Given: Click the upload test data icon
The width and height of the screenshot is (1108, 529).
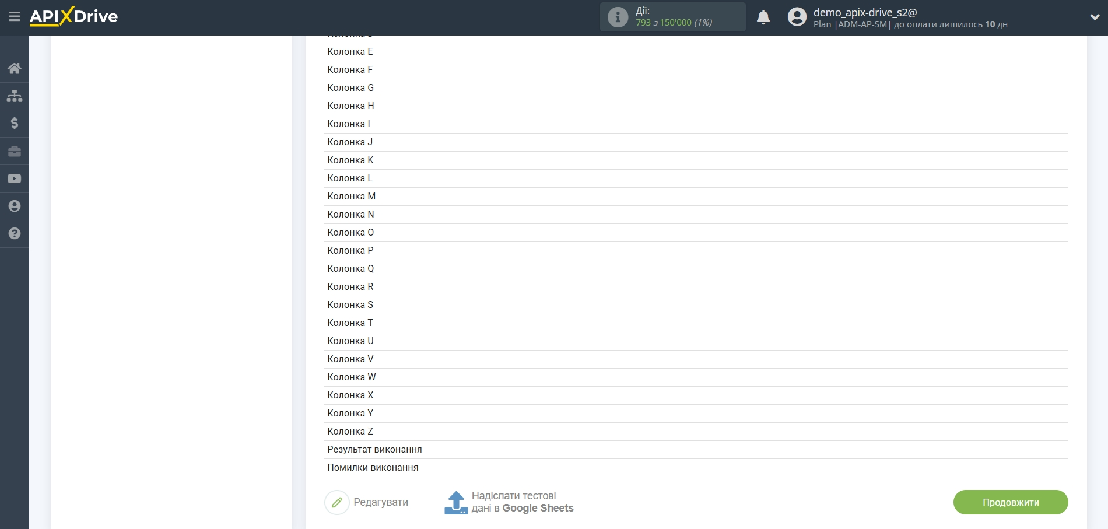Looking at the screenshot, I should tap(456, 502).
